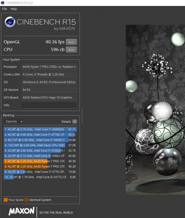
Task: Click the panel splitter handle
Action: pyautogui.click(x=82, y=115)
